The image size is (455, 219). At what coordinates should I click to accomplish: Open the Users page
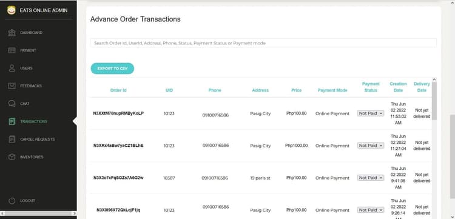pyautogui.click(x=27, y=68)
